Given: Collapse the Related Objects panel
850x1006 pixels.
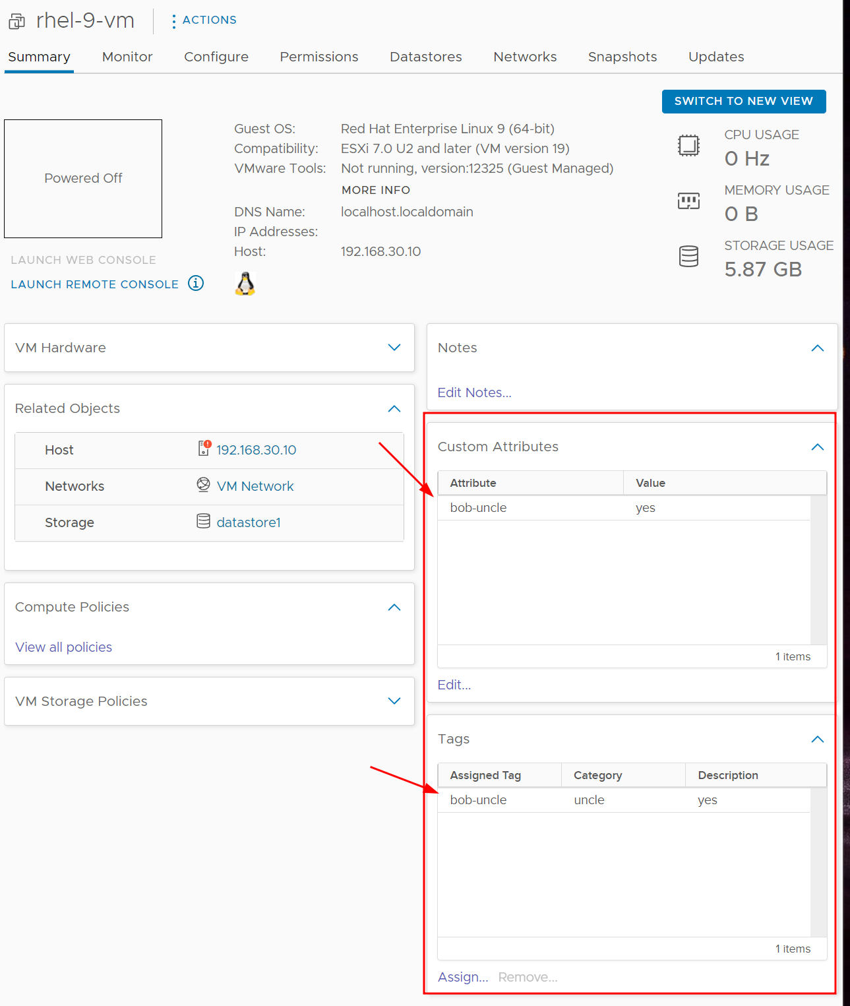Looking at the screenshot, I should point(394,409).
